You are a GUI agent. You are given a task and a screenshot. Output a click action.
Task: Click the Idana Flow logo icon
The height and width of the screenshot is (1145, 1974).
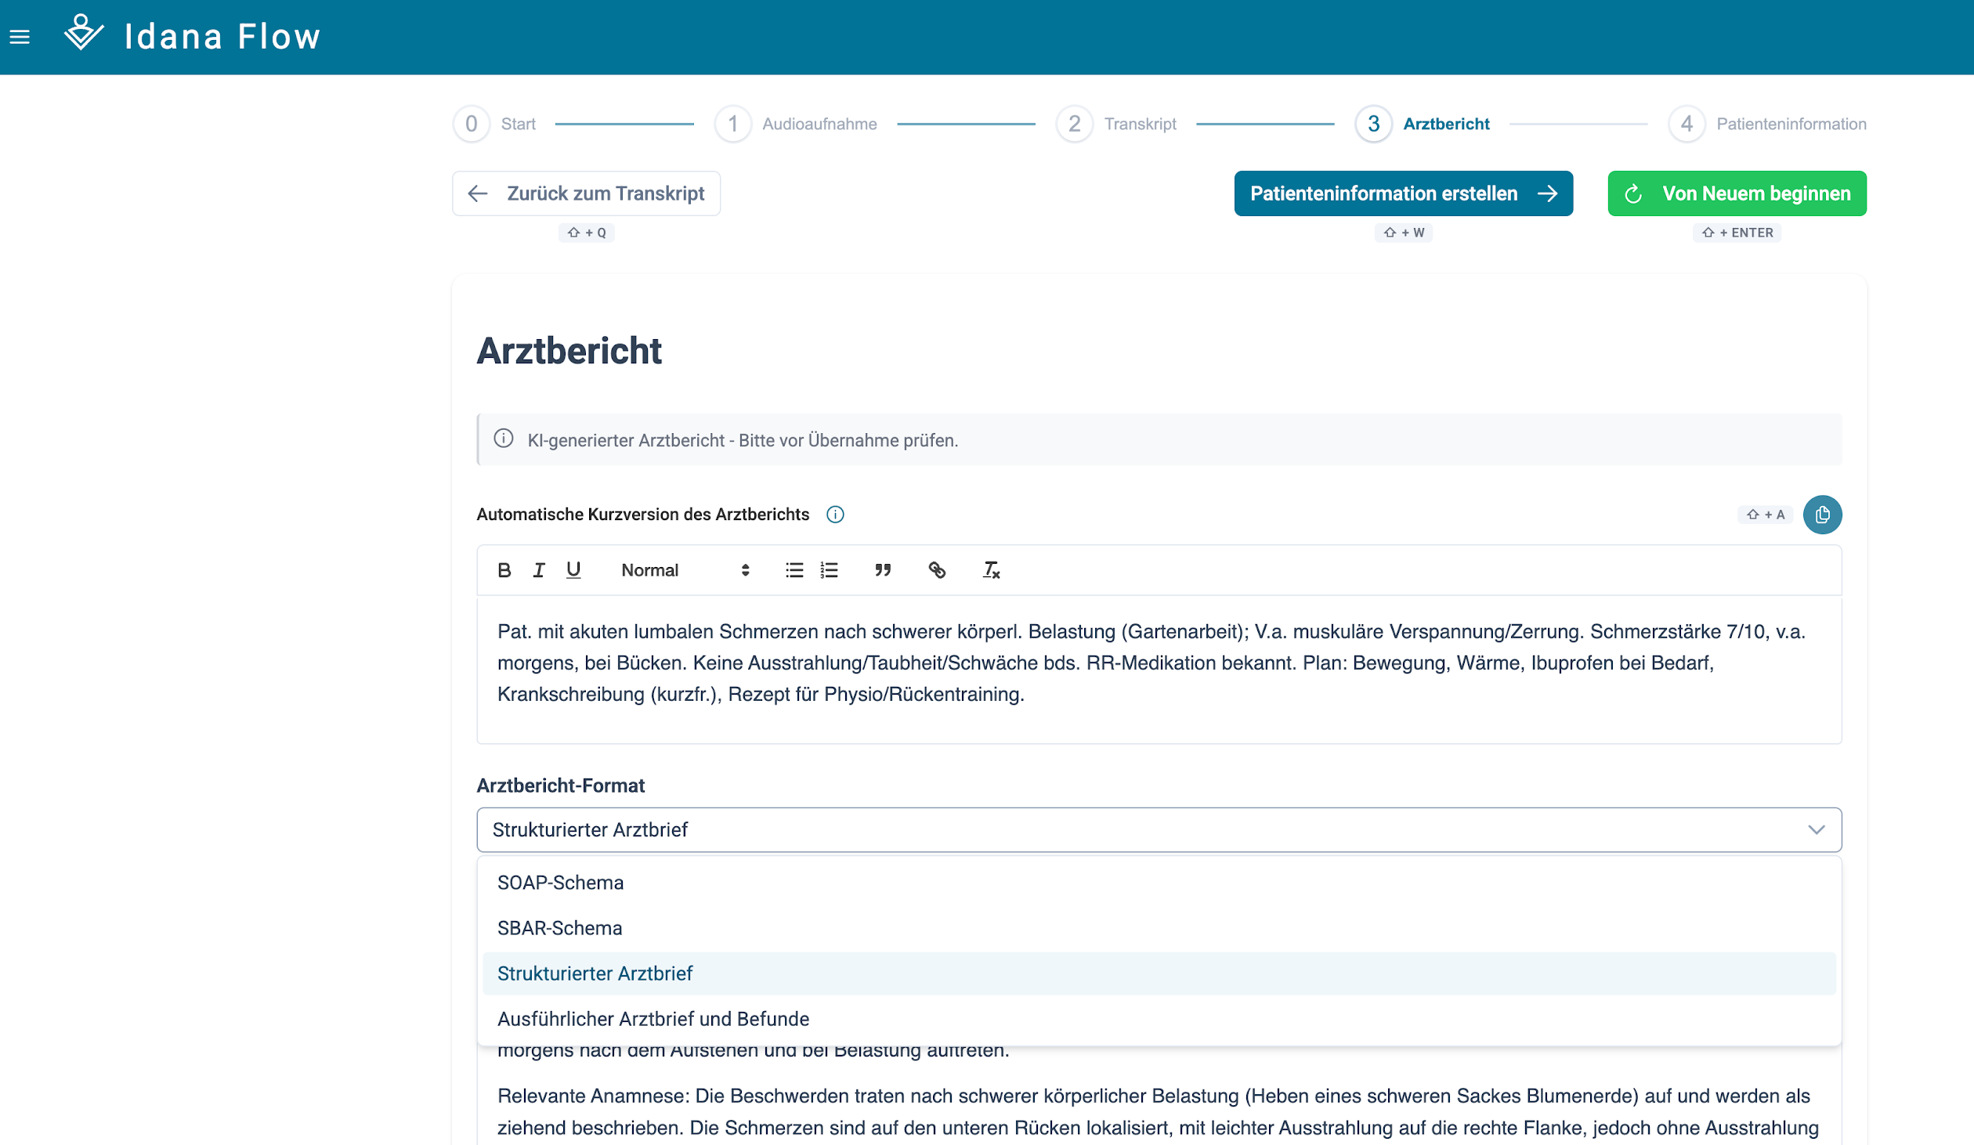click(83, 34)
